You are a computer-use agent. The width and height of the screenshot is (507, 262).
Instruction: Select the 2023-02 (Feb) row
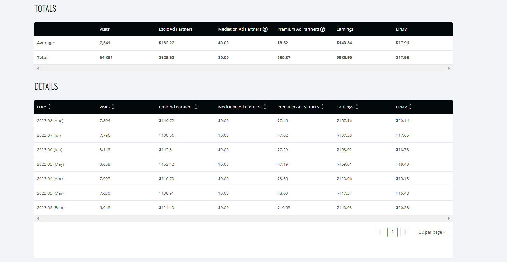pos(243,208)
